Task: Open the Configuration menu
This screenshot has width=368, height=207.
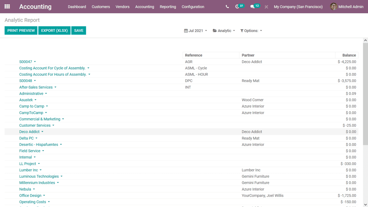Action: (x=193, y=7)
